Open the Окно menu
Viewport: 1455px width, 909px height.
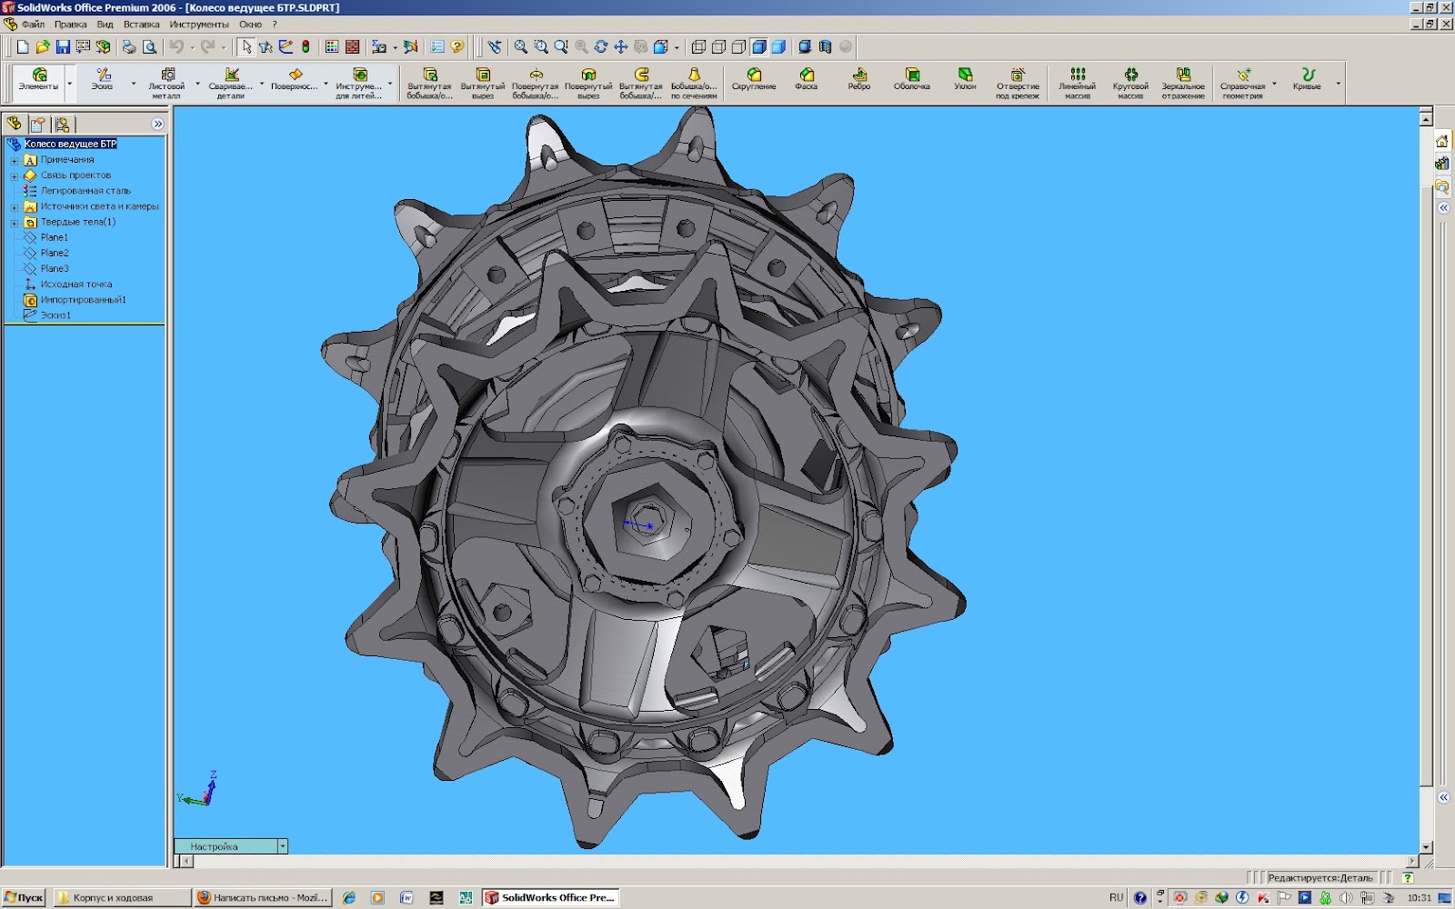250,25
